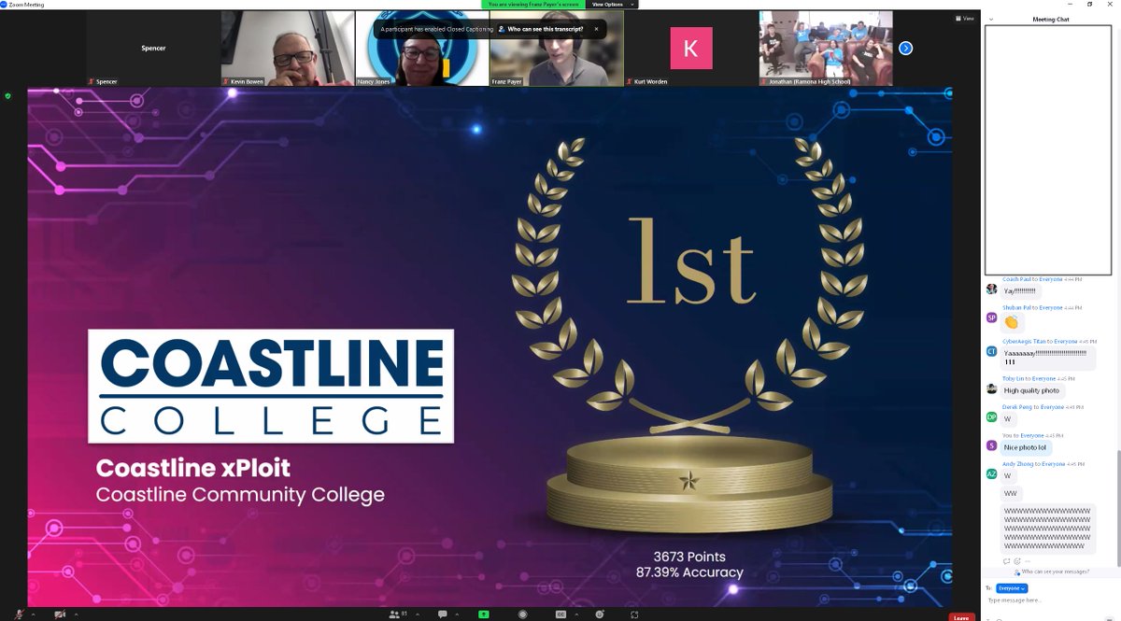Screen dimensions: 1121x621
Task: Expand the arrow next to Participants
Action: (x=418, y=614)
